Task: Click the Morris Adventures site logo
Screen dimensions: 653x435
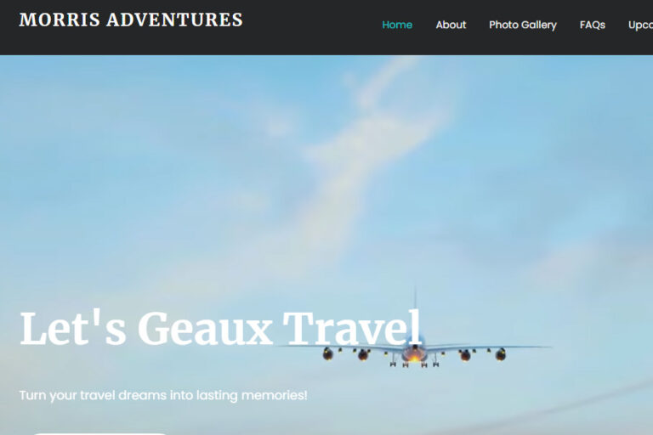Action: (x=131, y=20)
